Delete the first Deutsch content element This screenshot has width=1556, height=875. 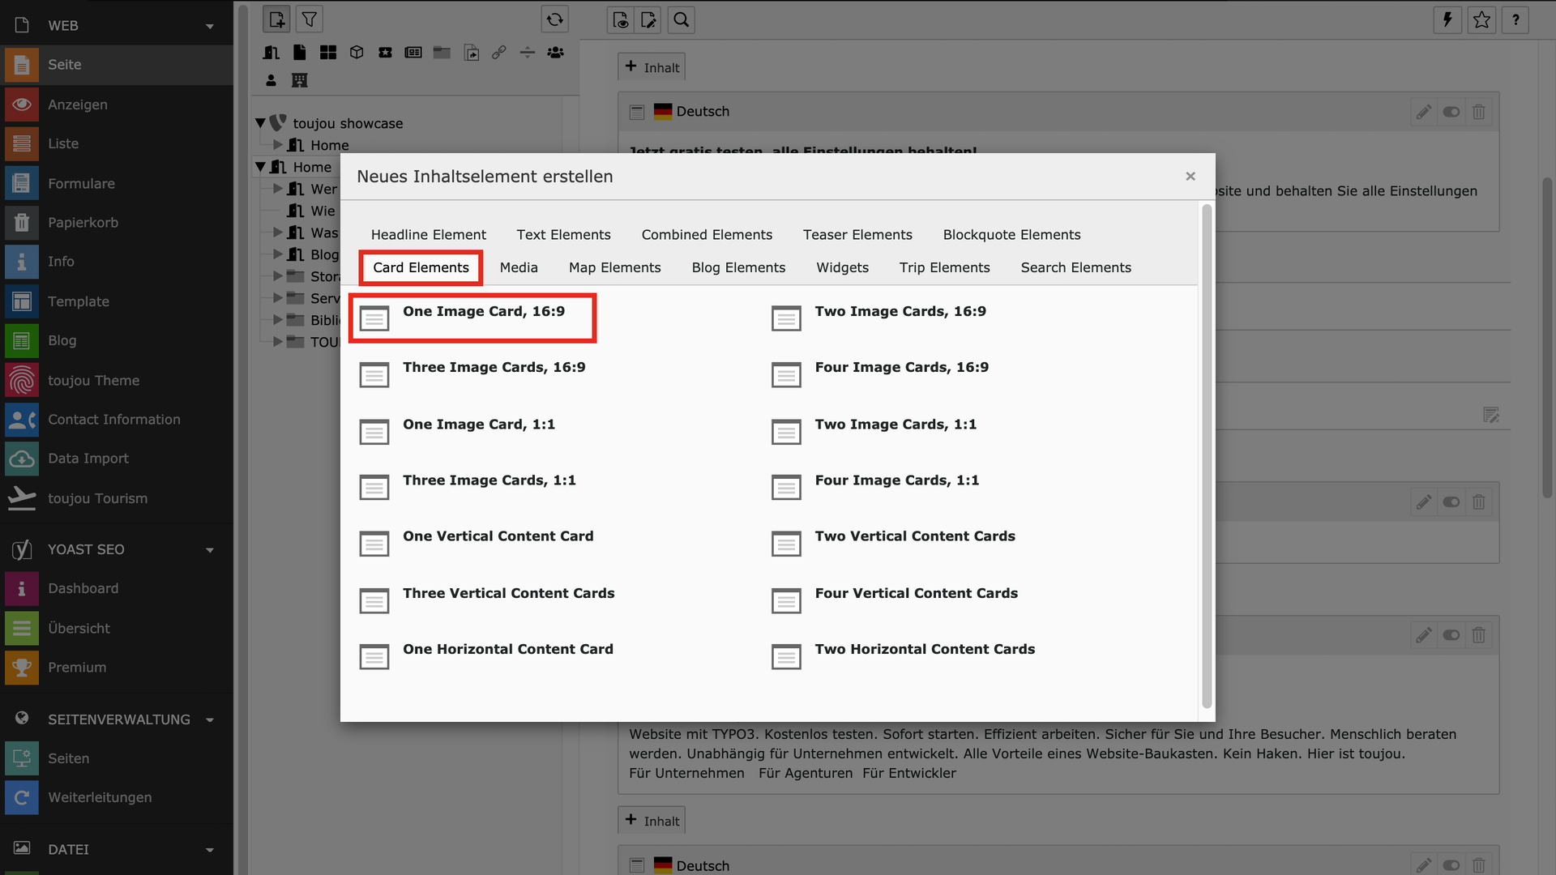[1478, 112]
